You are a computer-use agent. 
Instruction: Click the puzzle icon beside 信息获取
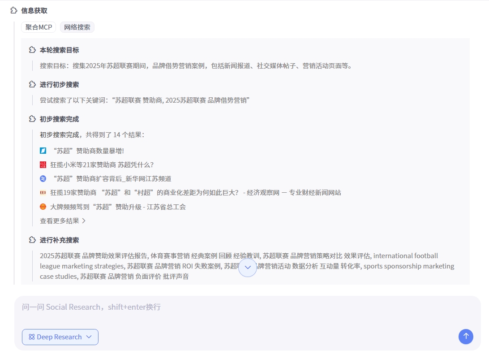14,10
